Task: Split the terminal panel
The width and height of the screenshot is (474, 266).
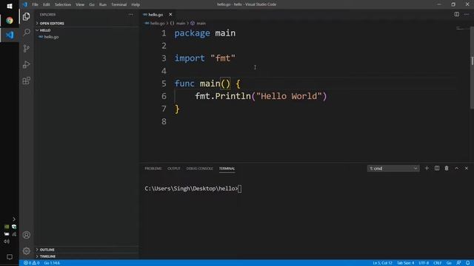Action: coord(437,168)
